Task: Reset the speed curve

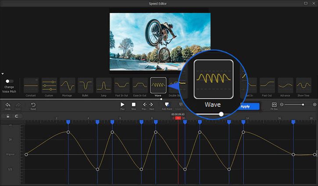Action: (x=33, y=105)
